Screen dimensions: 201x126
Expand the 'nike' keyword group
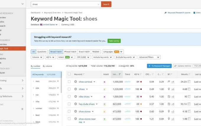(x=33, y=102)
